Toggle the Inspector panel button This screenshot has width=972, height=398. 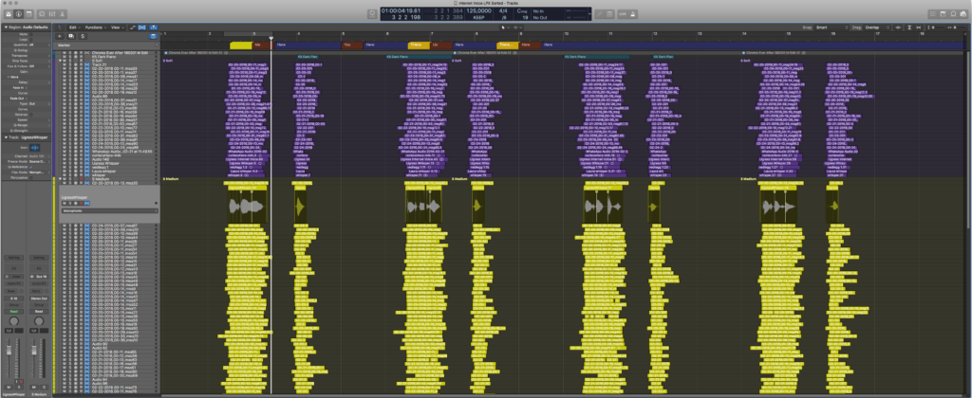point(20,15)
